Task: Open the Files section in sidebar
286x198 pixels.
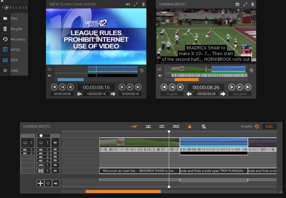Action: pos(14,18)
